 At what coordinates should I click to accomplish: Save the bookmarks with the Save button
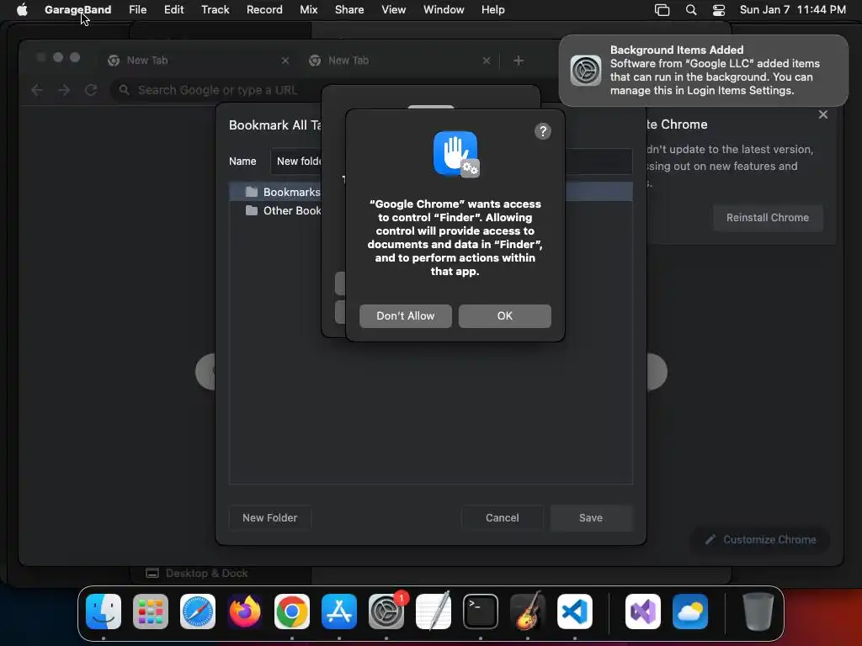[x=591, y=518]
